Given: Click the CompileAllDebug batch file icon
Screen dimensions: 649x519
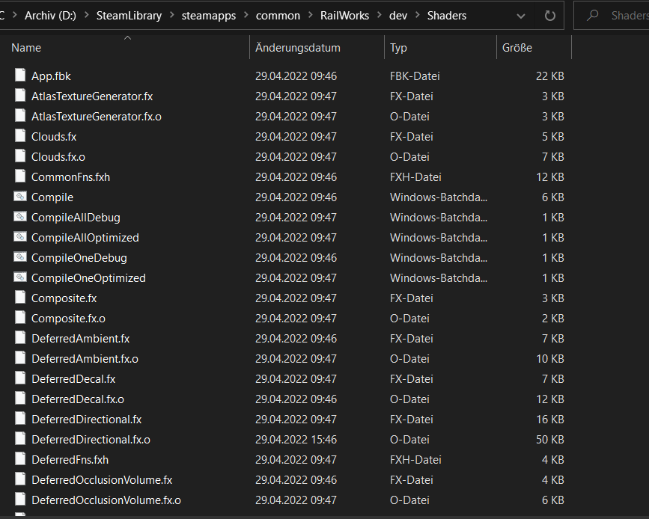Looking at the screenshot, I should tap(20, 218).
